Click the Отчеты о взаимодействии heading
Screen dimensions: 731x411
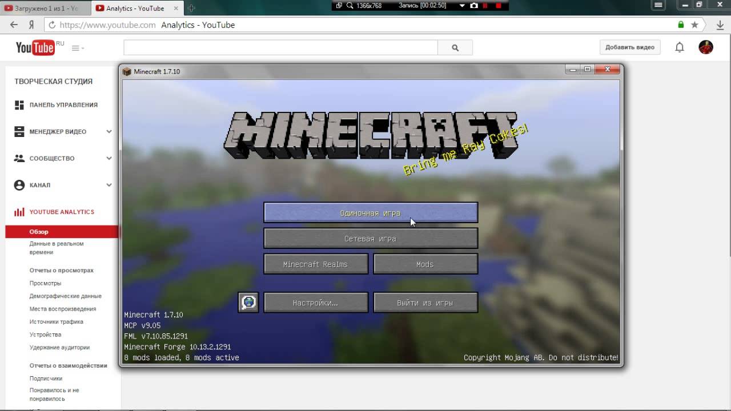(x=69, y=365)
